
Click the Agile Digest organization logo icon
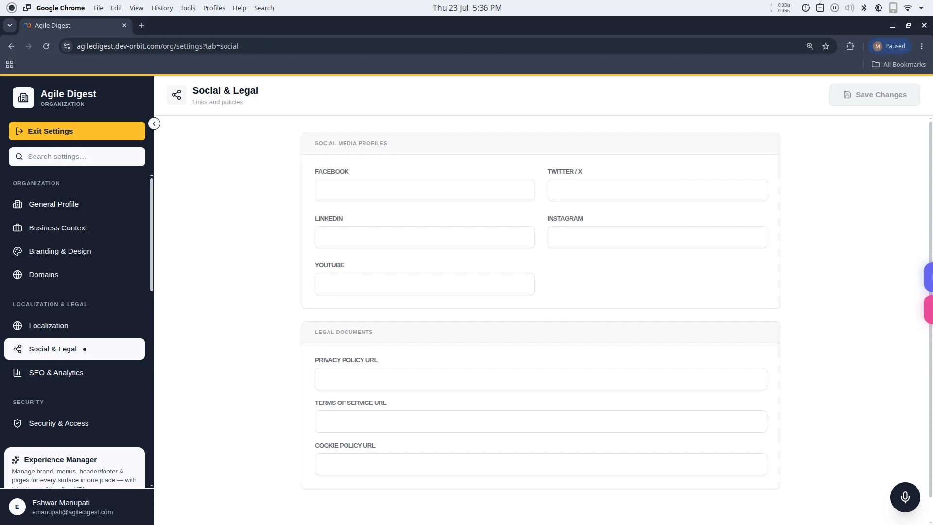[23, 98]
